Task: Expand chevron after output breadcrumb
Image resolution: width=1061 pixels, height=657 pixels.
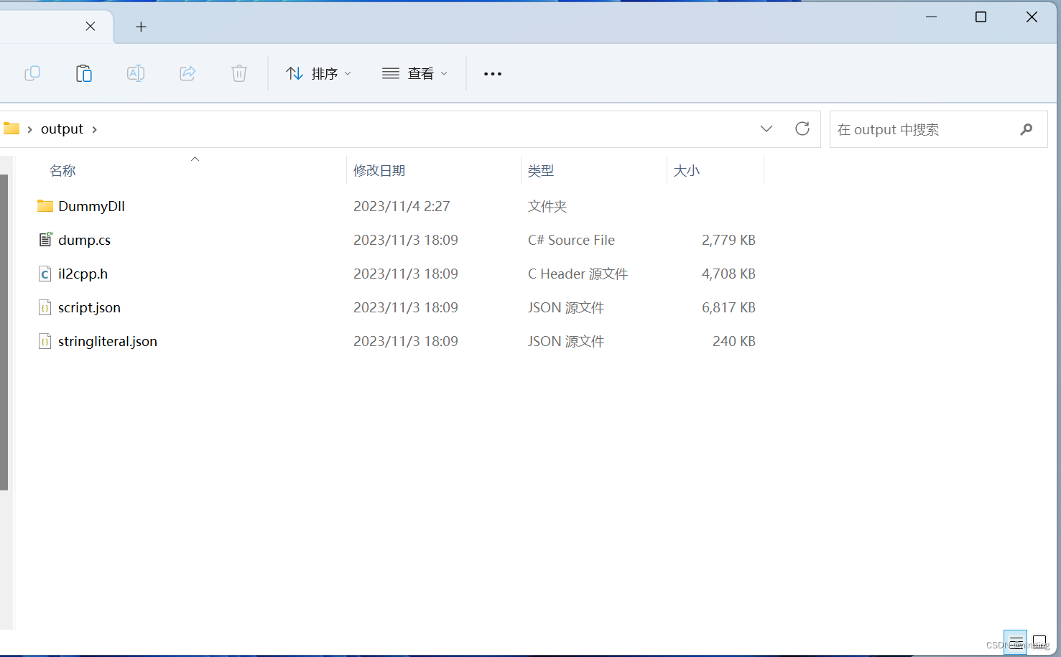Action: 94,129
